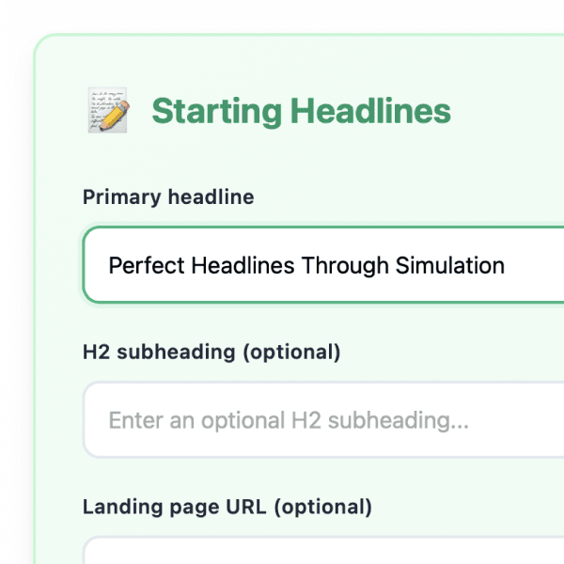Viewport: 564px width, 564px height.
Task: Click the Landing page URL (optional) label
Action: (x=227, y=508)
